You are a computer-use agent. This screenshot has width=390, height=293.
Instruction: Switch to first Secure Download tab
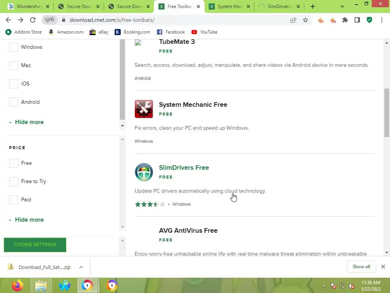pyautogui.click(x=79, y=6)
